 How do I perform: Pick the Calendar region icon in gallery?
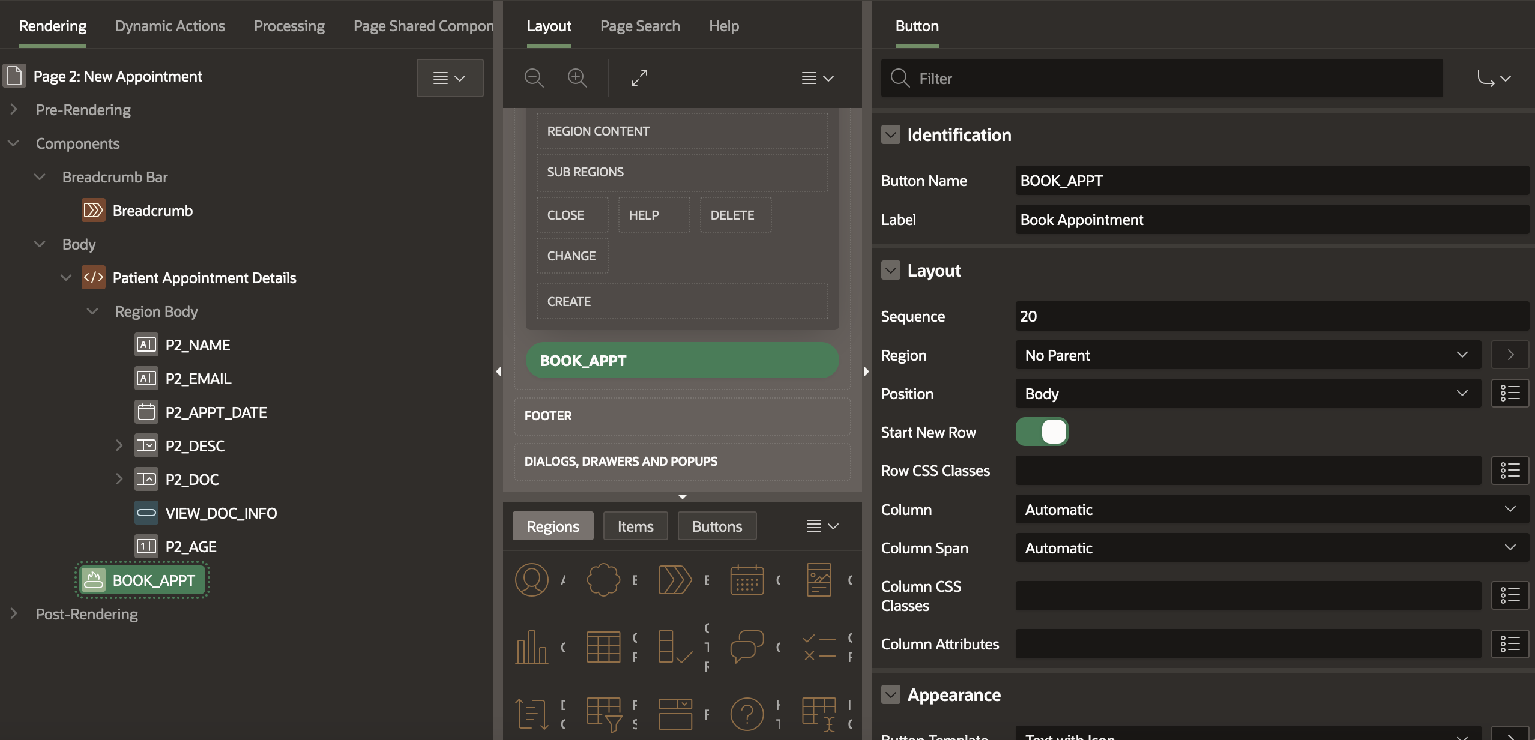tap(747, 580)
